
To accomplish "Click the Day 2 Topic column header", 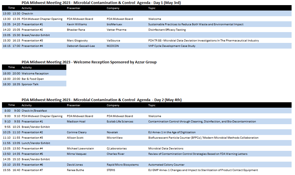I will click(x=152, y=105).
